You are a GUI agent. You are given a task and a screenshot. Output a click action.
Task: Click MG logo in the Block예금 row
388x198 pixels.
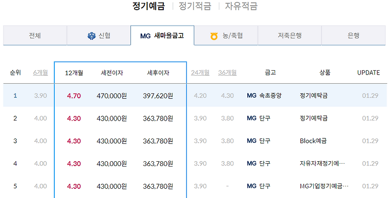tap(252, 141)
